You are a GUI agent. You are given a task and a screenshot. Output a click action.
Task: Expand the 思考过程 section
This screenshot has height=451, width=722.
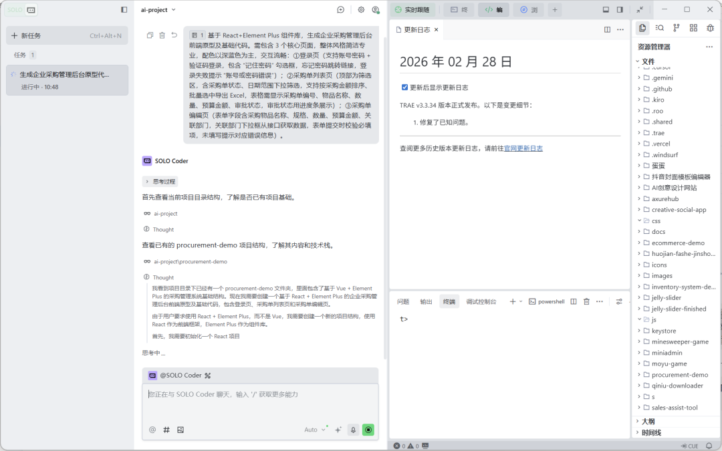[160, 181]
